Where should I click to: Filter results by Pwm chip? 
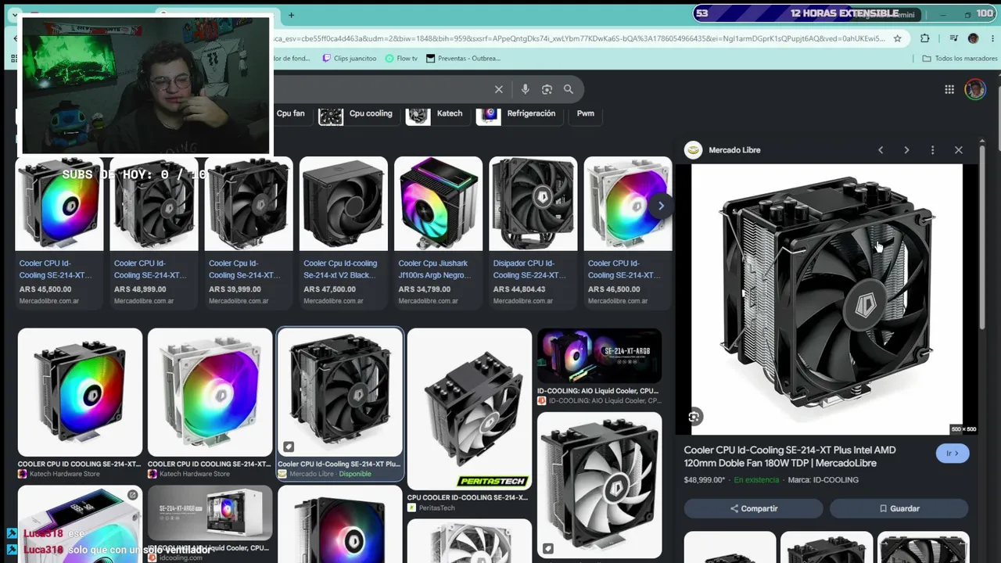coord(586,113)
